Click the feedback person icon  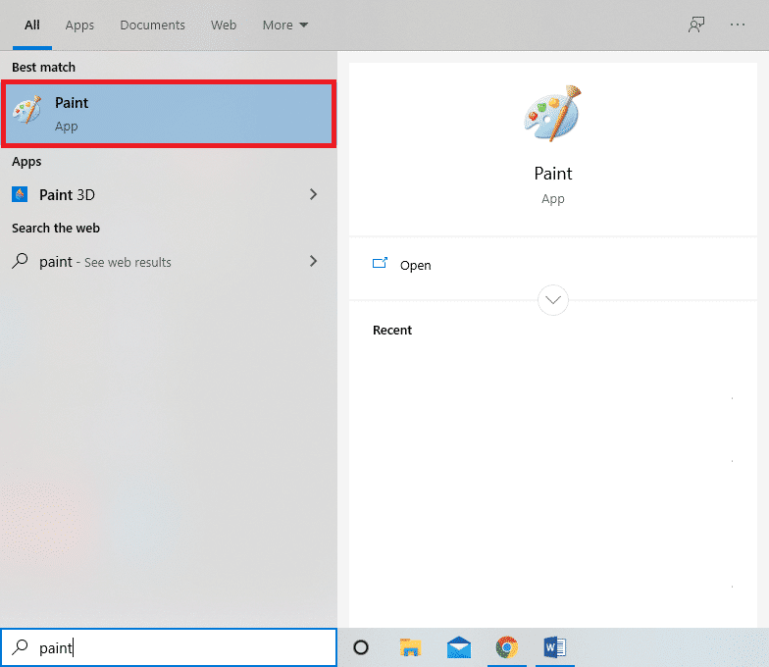(696, 25)
